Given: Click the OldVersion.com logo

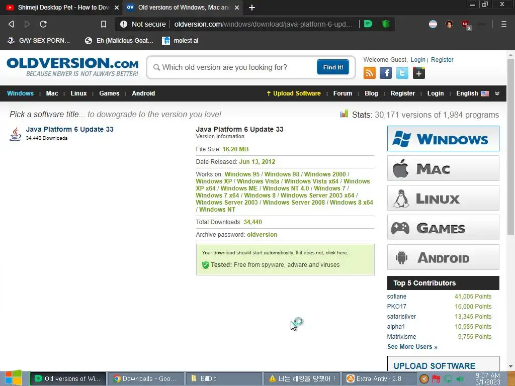Looking at the screenshot, I should coord(72,67).
